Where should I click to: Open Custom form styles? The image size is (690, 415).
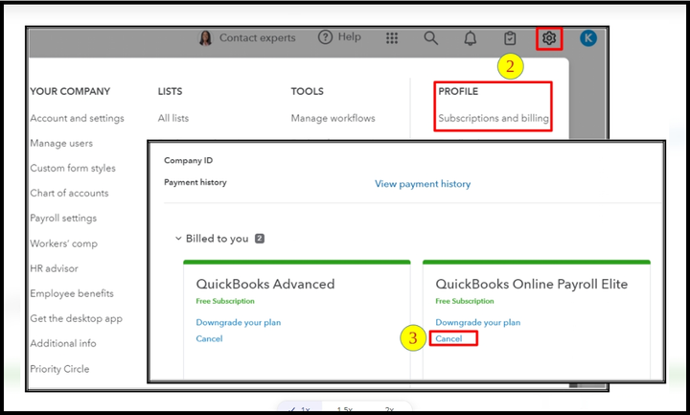point(73,168)
